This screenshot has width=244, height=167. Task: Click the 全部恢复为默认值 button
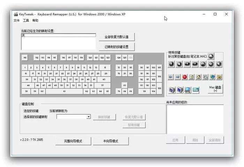pyautogui.click(x=117, y=37)
